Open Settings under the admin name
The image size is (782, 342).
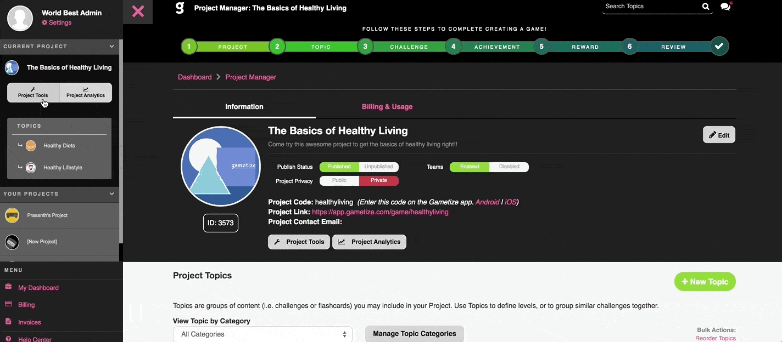[57, 22]
